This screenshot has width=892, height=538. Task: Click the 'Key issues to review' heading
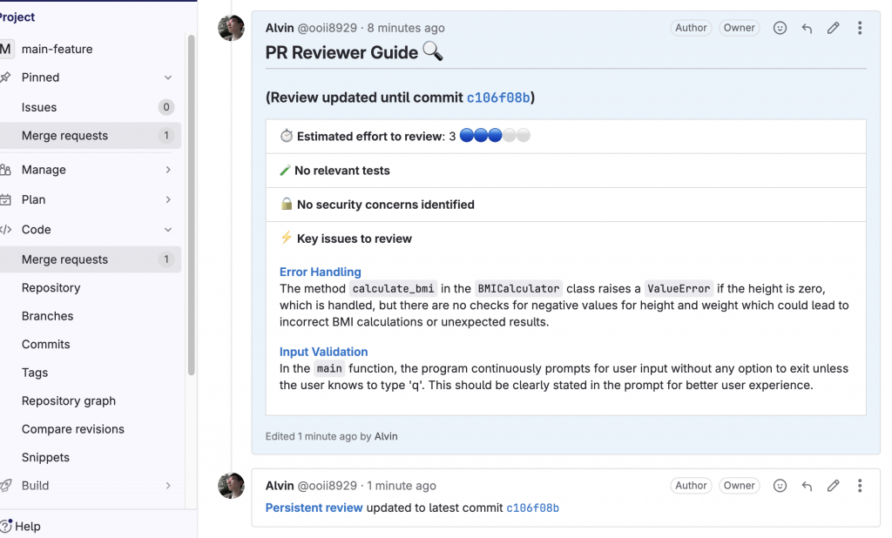pos(354,239)
